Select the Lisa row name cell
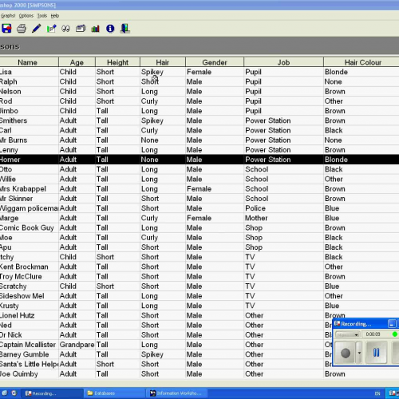 click(29, 72)
